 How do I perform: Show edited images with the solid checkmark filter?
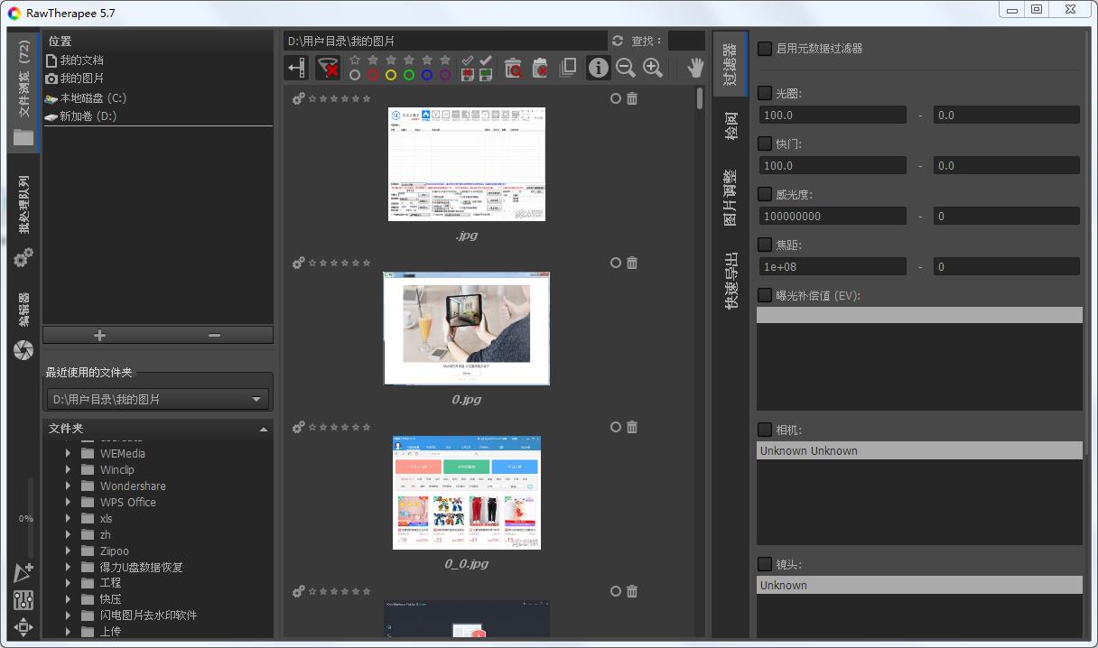click(x=486, y=60)
